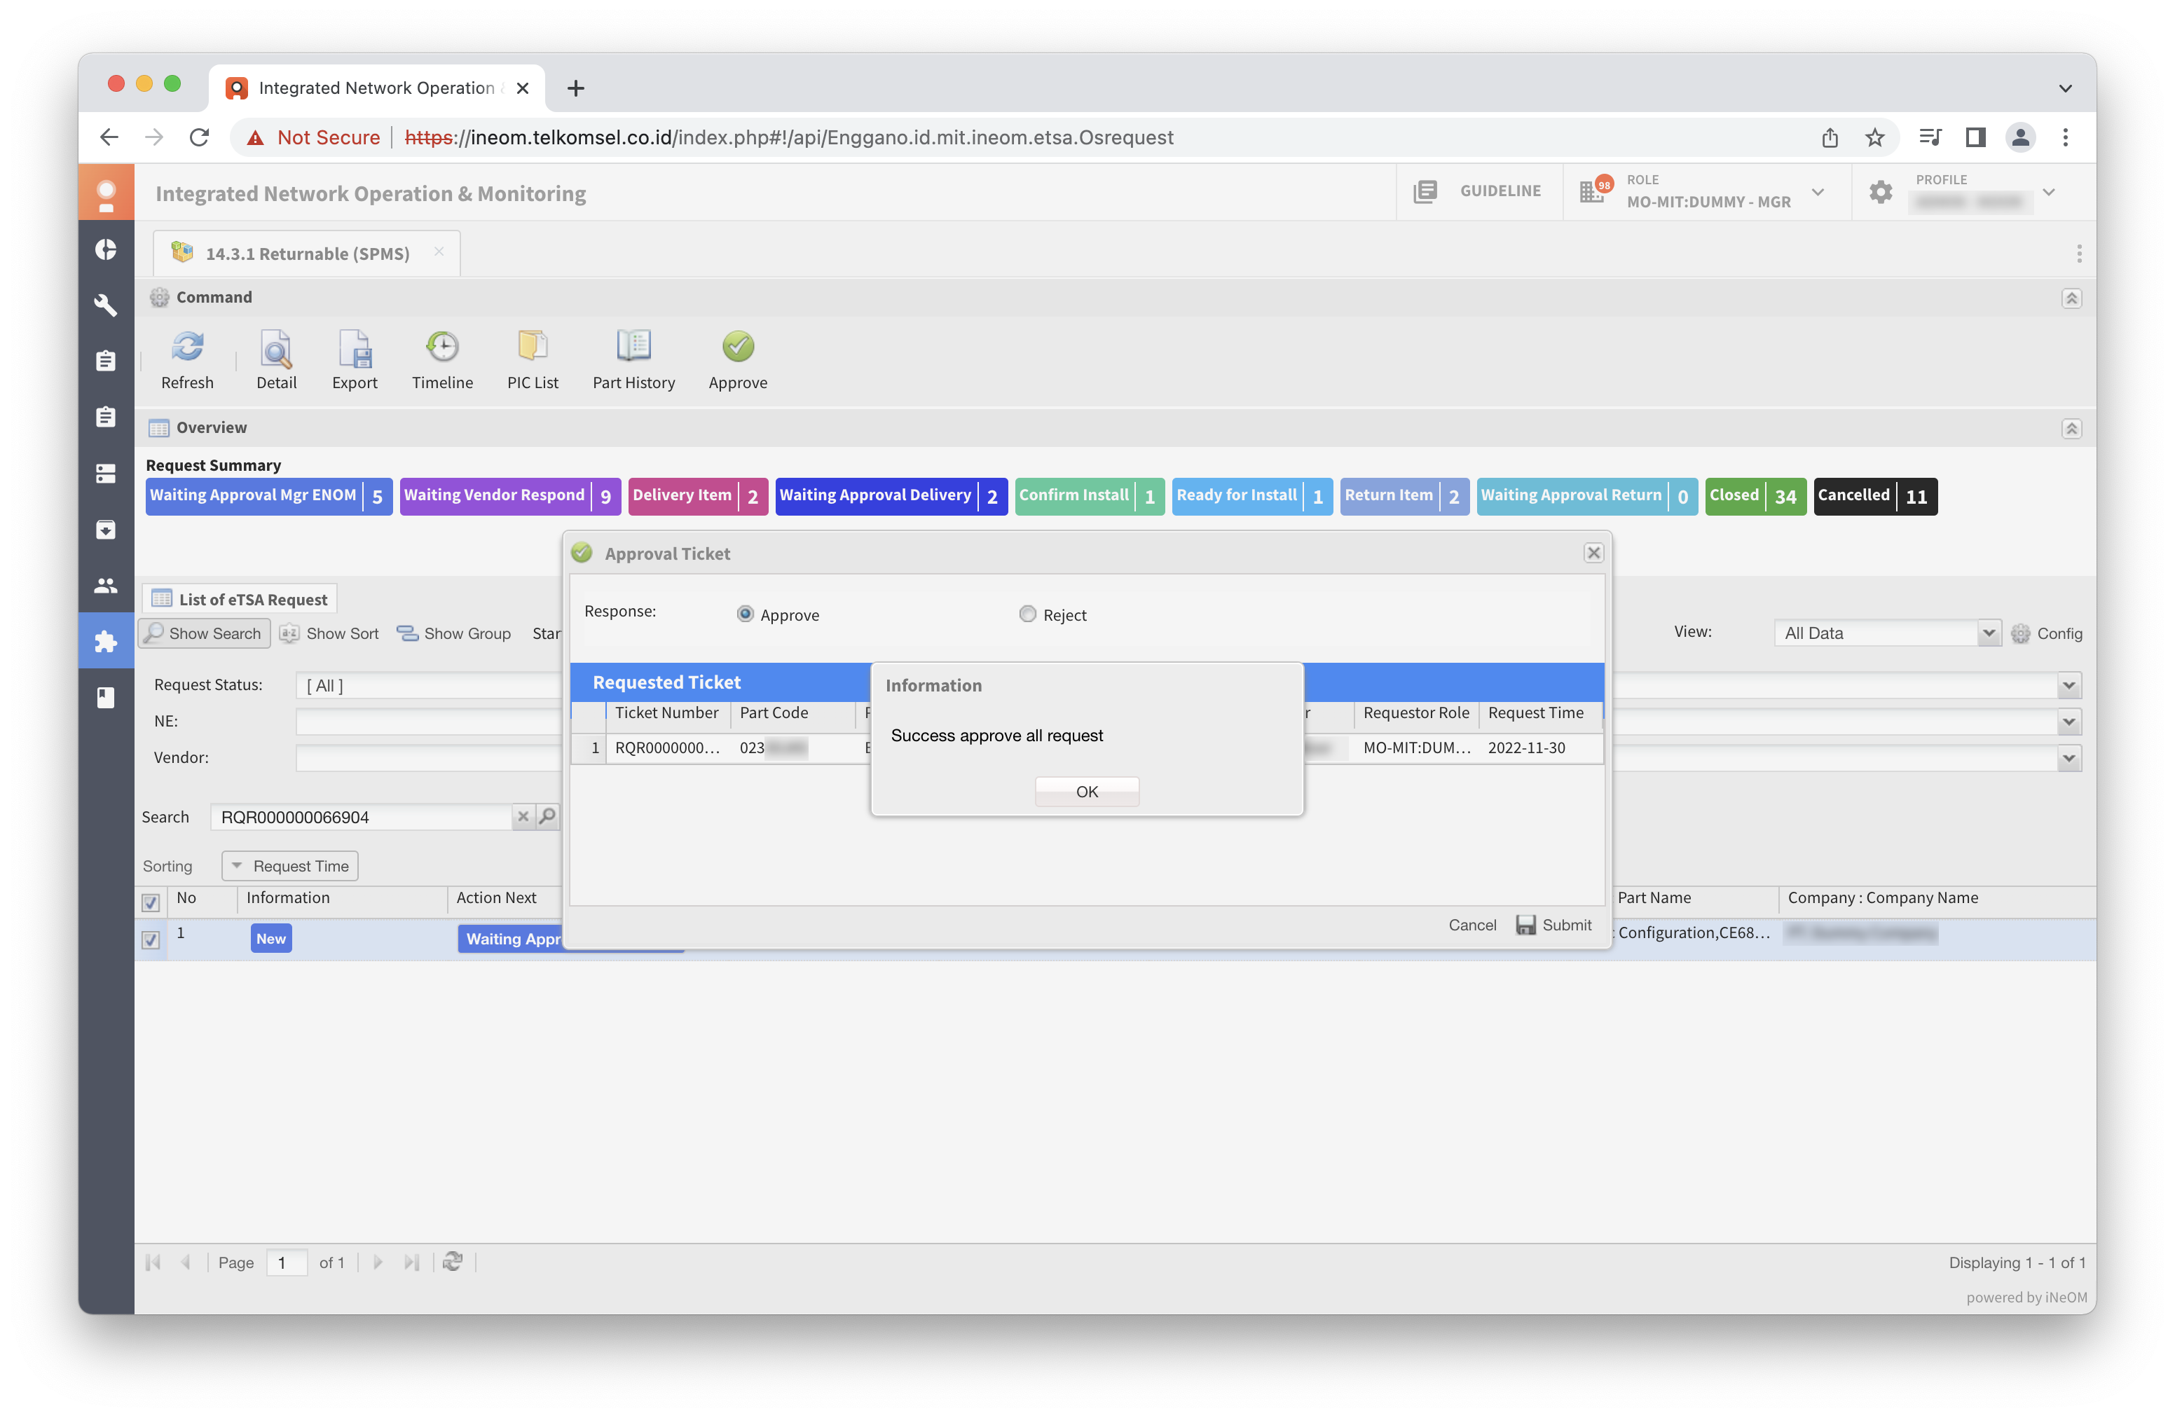
Task: Select the List of eTSA Request tab
Action: tap(240, 598)
